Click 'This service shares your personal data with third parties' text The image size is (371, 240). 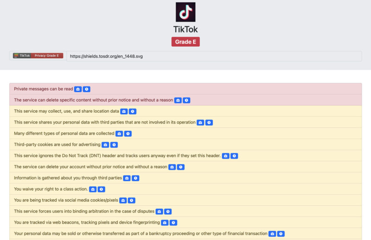coord(105,122)
